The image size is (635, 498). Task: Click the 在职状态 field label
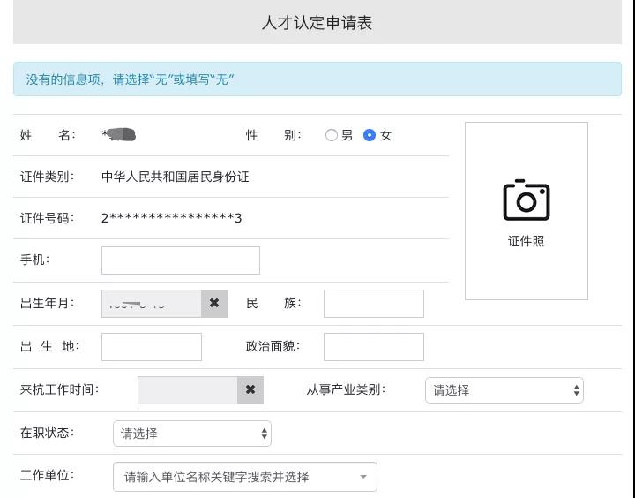pos(47,433)
